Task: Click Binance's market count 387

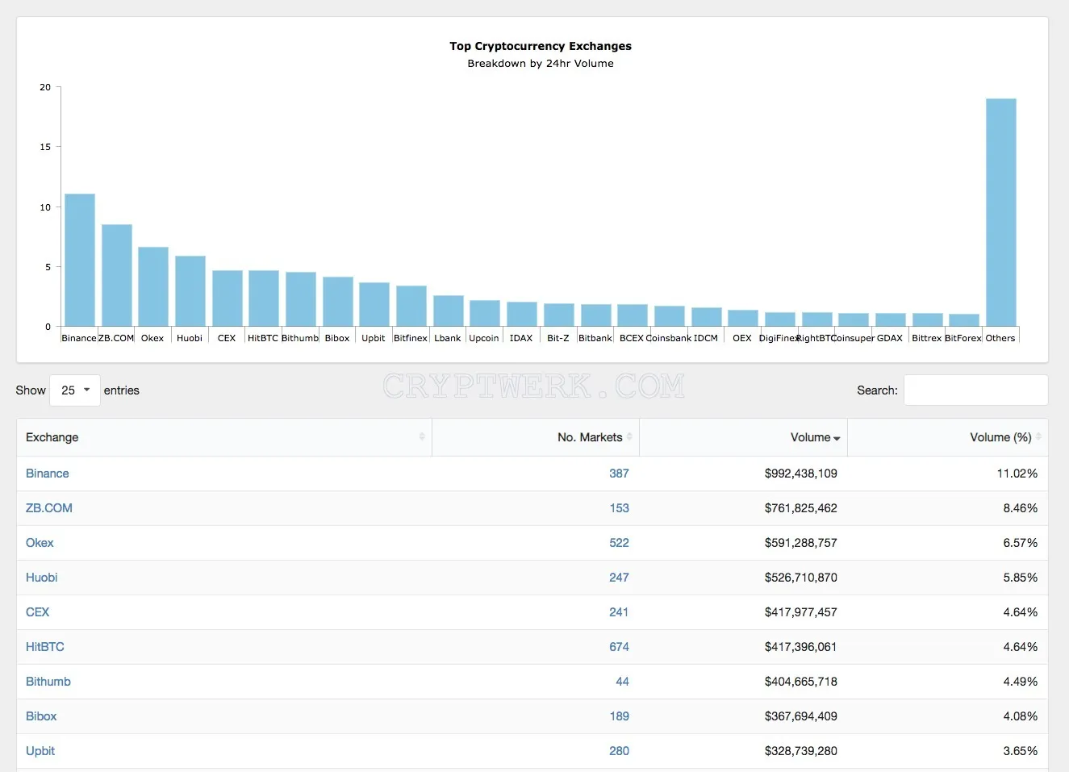Action: (619, 474)
